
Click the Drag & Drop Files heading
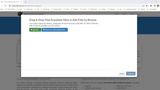coord(63,20)
